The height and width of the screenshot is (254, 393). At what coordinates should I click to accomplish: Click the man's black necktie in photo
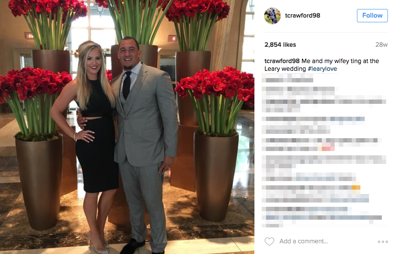point(127,85)
